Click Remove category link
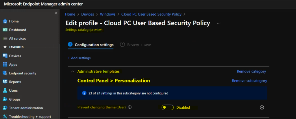The image size is (296, 119). pyautogui.click(x=251, y=71)
